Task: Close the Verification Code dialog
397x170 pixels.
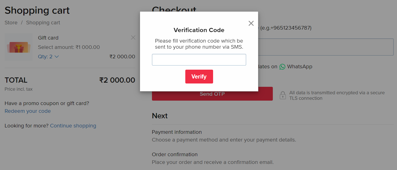Action: click(x=251, y=23)
